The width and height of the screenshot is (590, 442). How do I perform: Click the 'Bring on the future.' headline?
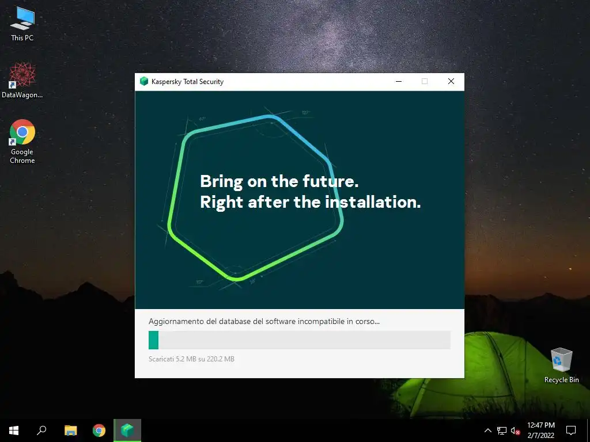[279, 181]
